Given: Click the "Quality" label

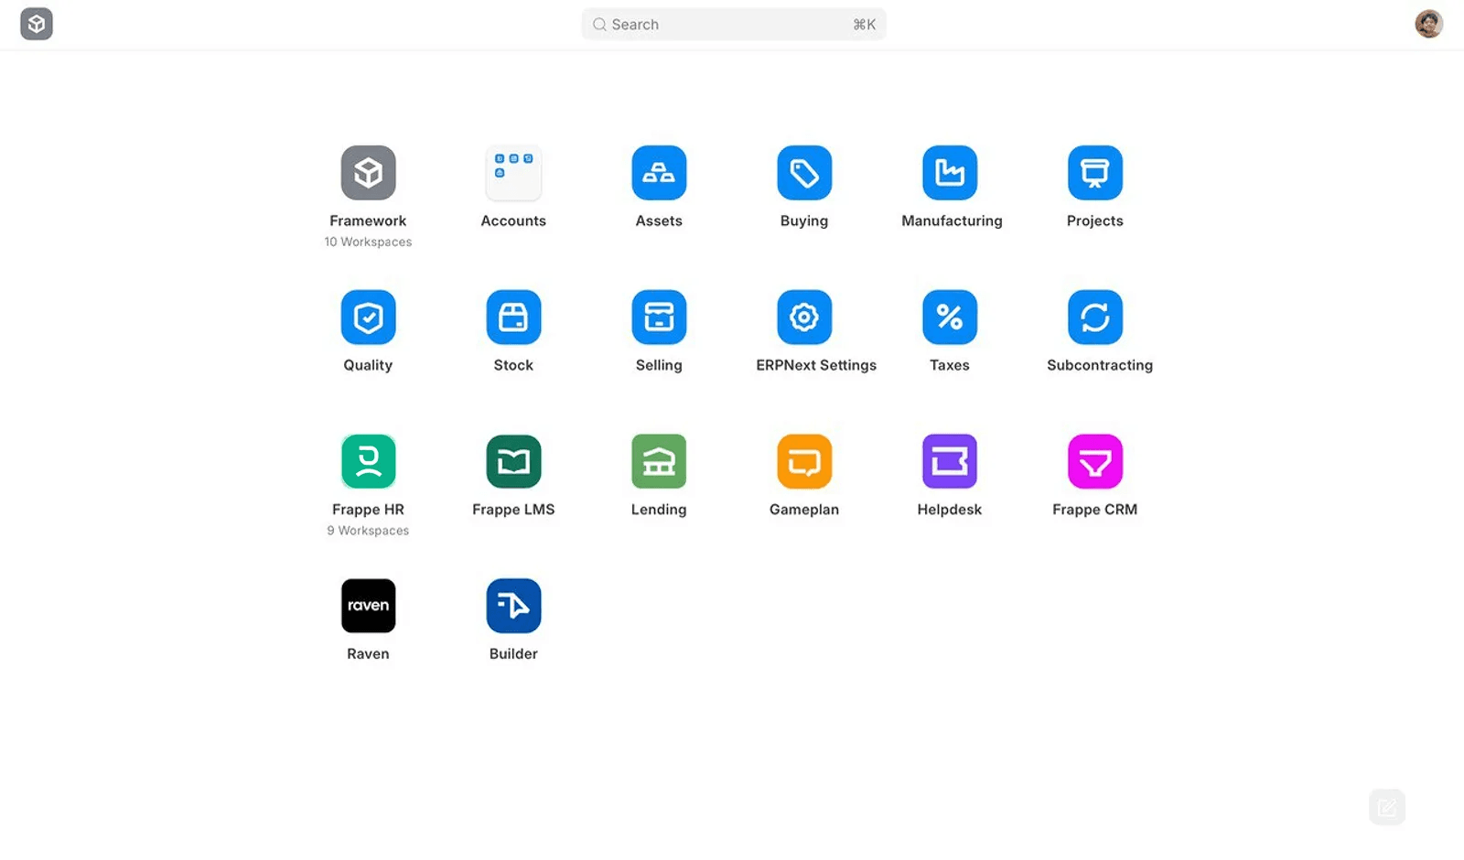Looking at the screenshot, I should click(368, 365).
